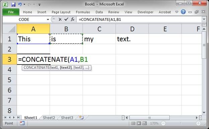Select column D header
Screen dimensions: 209x129
132,29
